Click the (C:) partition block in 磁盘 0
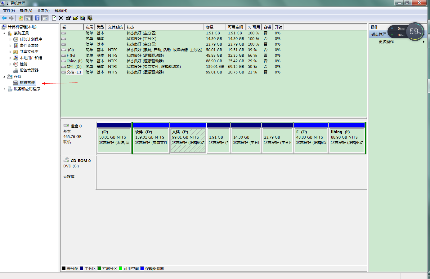Image resolution: width=430 pixels, height=279 pixels. (114, 138)
